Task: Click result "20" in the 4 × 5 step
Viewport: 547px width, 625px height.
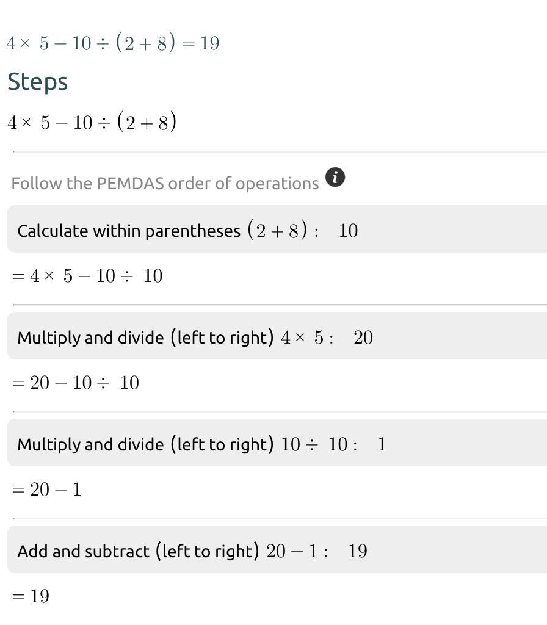Action: click(363, 338)
